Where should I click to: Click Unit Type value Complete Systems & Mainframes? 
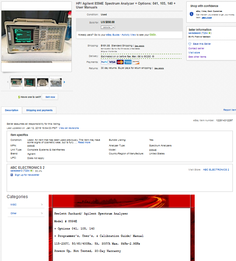pos(46,150)
